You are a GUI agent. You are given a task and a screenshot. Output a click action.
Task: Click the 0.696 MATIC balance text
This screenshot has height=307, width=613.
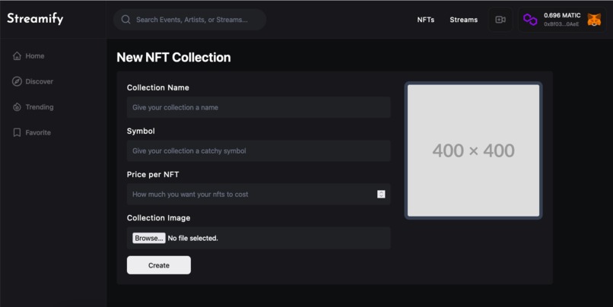562,15
